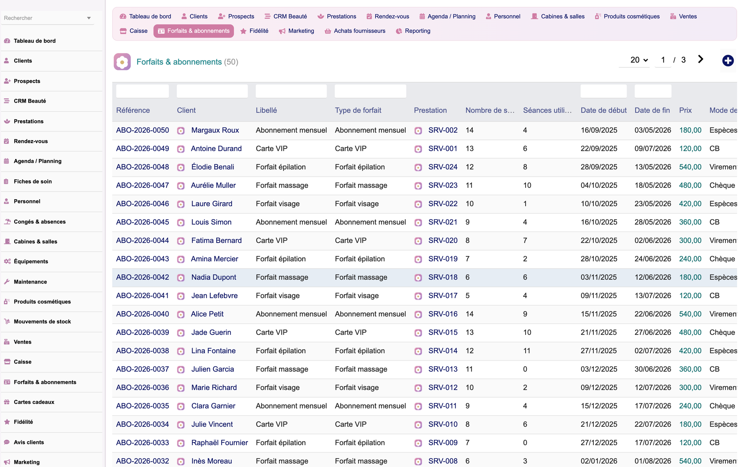Open the Fidélité tab in top bar
This screenshot has height=467, width=745.
[254, 31]
